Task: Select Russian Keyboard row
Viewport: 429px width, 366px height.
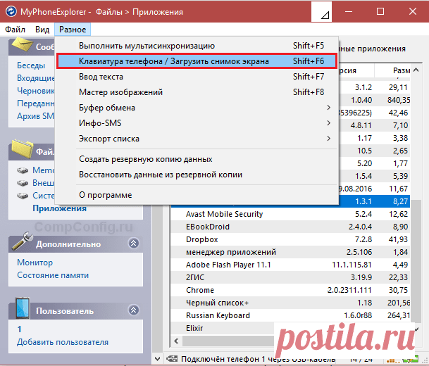Action: tap(290, 315)
